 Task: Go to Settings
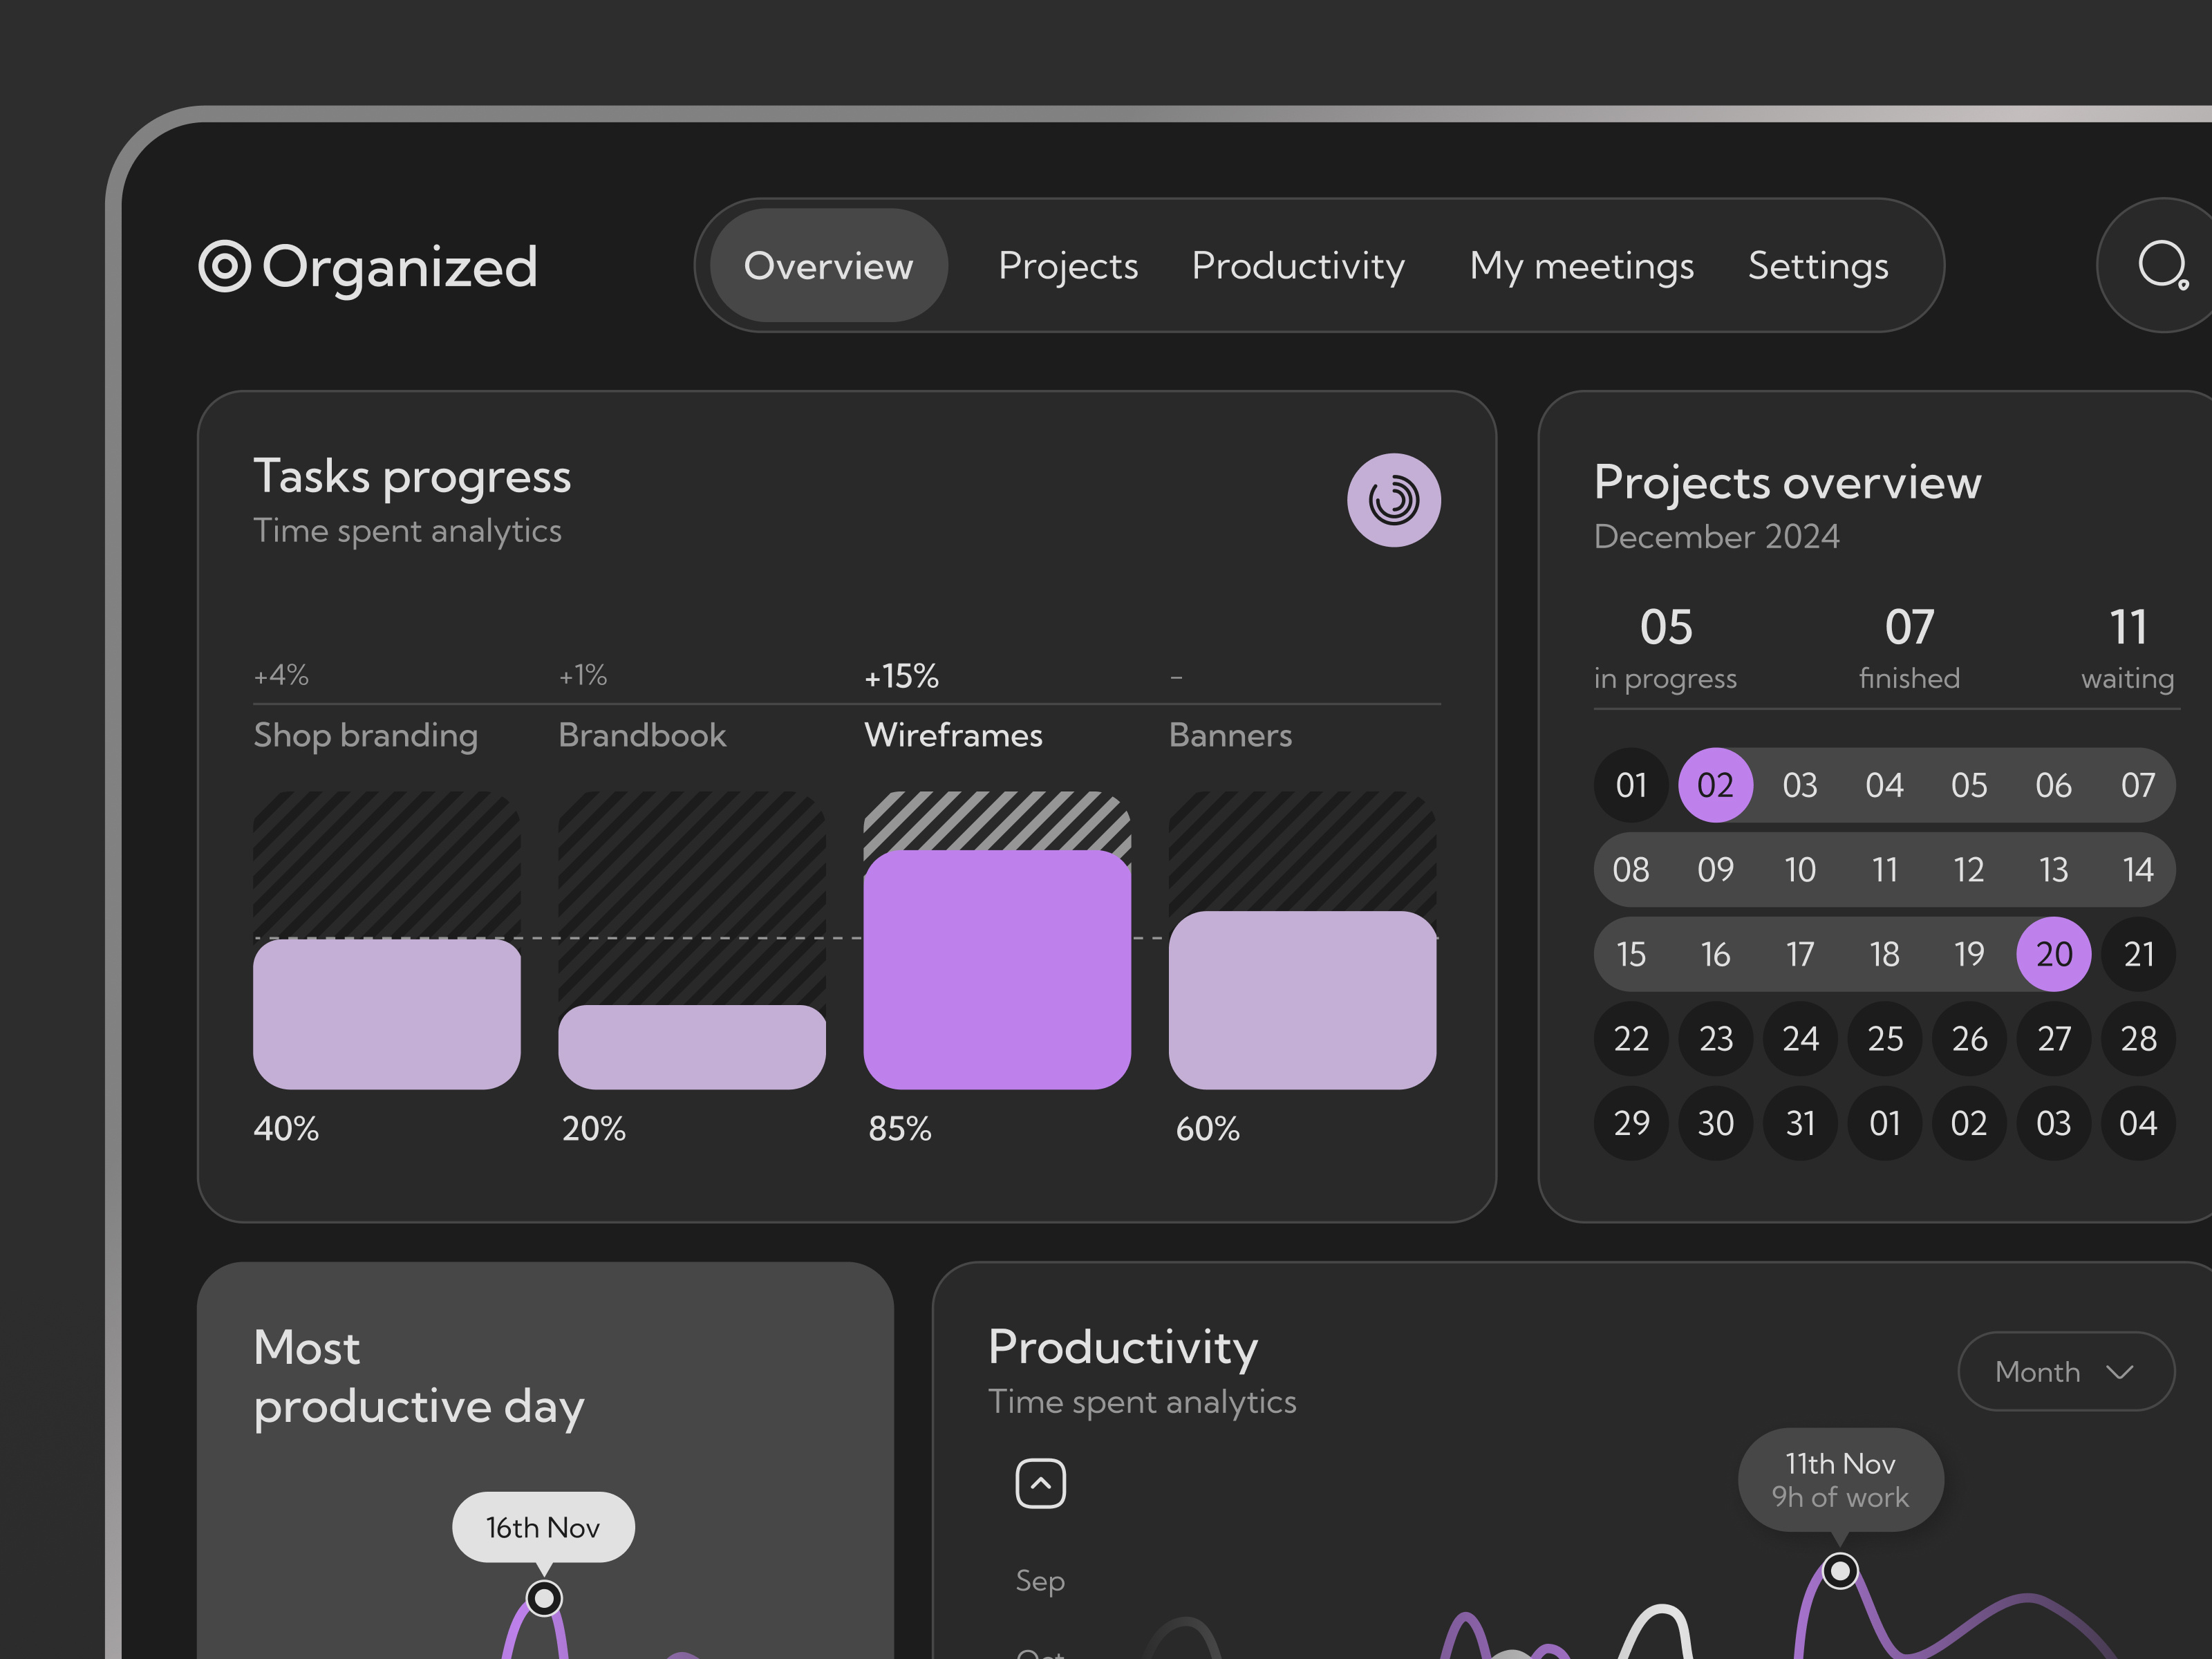(x=1818, y=265)
